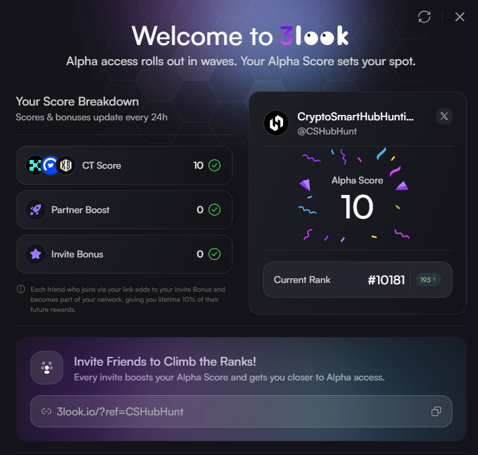Click the 3look logo in the title
The width and height of the screenshot is (478, 455).
pos(315,36)
